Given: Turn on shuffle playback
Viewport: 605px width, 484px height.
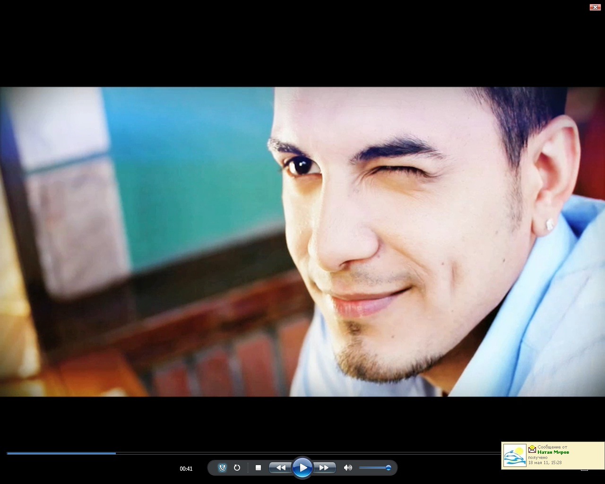Looking at the screenshot, I should pyautogui.click(x=223, y=467).
